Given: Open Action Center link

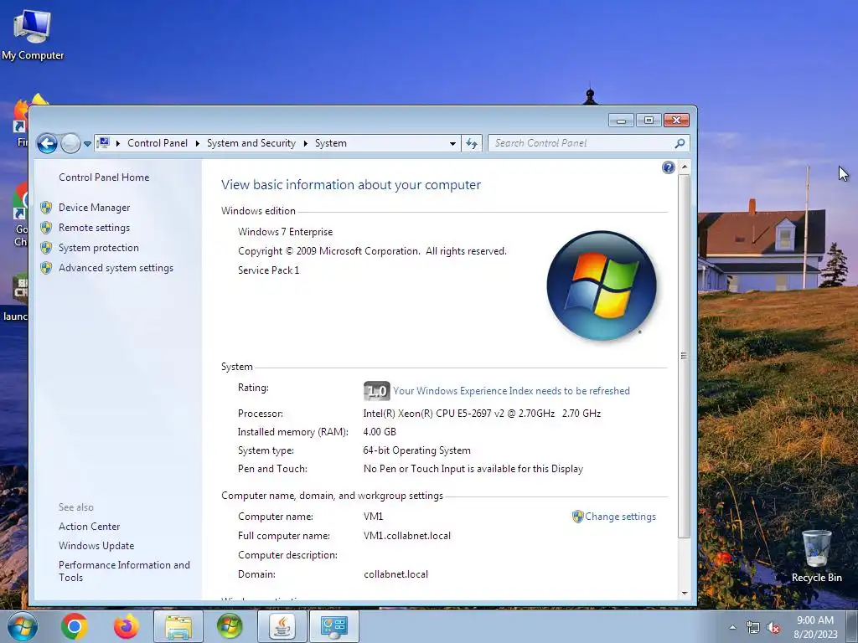Looking at the screenshot, I should point(89,527).
